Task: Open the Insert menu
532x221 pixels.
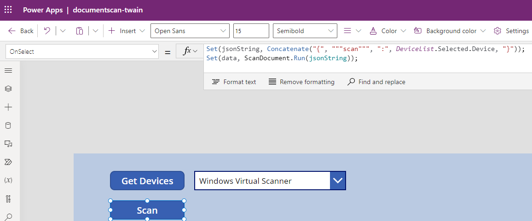Action: point(127,31)
